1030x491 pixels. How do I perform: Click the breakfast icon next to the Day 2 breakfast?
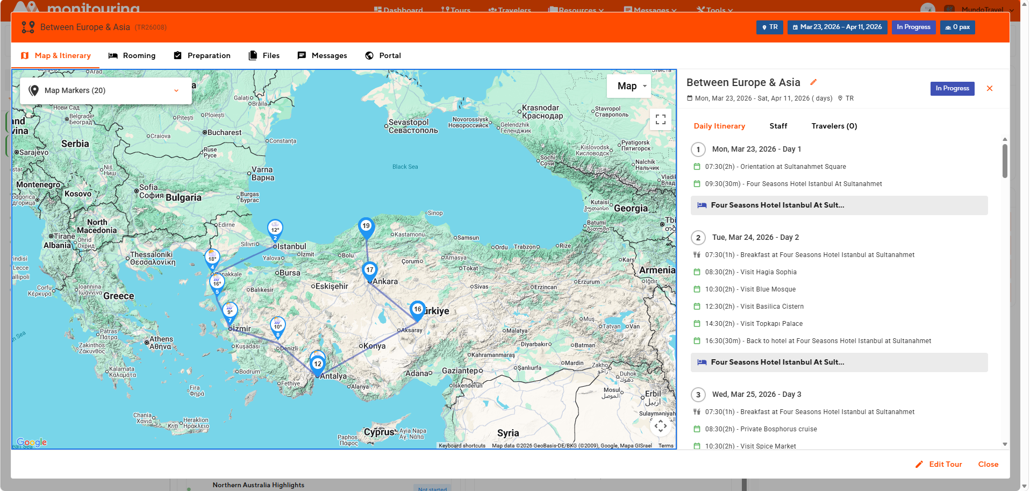[x=696, y=254]
